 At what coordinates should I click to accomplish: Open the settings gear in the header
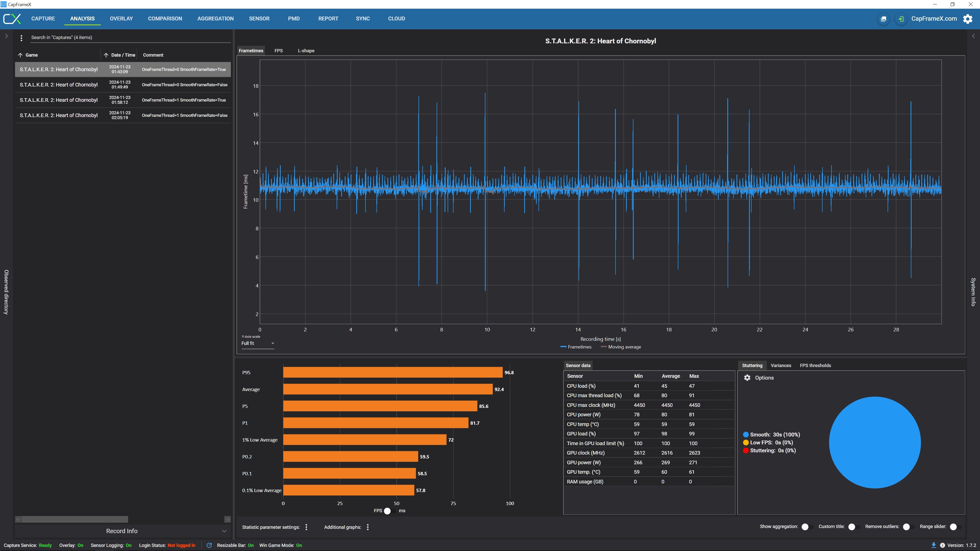point(967,19)
